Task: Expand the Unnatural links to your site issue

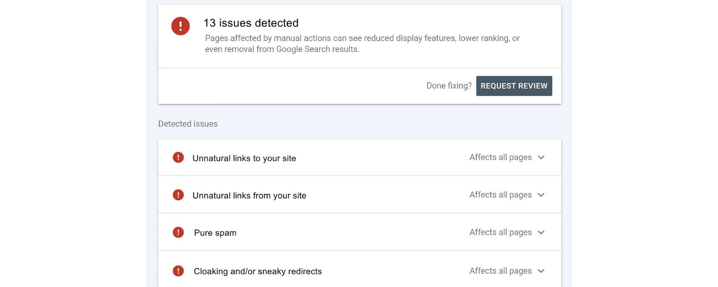Action: coord(541,157)
